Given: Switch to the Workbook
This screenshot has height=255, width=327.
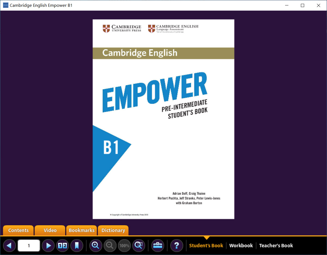Looking at the screenshot, I should [241, 246].
